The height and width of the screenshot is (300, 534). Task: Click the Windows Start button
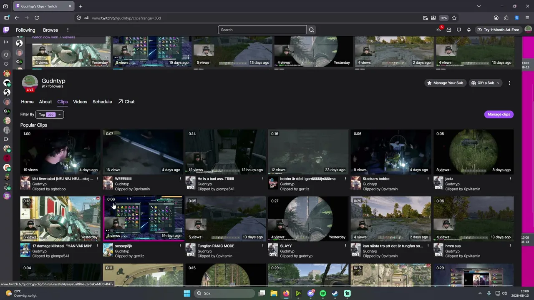coord(187,293)
